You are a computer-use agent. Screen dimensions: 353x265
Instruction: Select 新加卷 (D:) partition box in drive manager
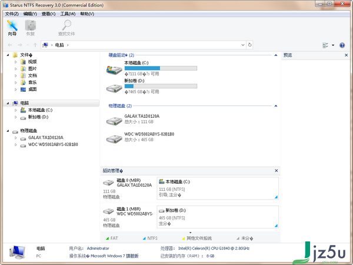(218, 217)
